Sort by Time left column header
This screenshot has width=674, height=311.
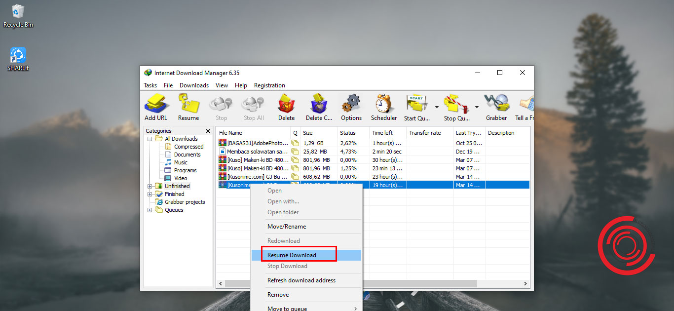click(388, 133)
